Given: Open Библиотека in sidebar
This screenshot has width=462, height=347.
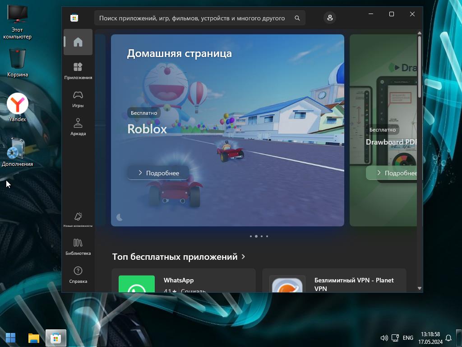Looking at the screenshot, I should pyautogui.click(x=78, y=247).
